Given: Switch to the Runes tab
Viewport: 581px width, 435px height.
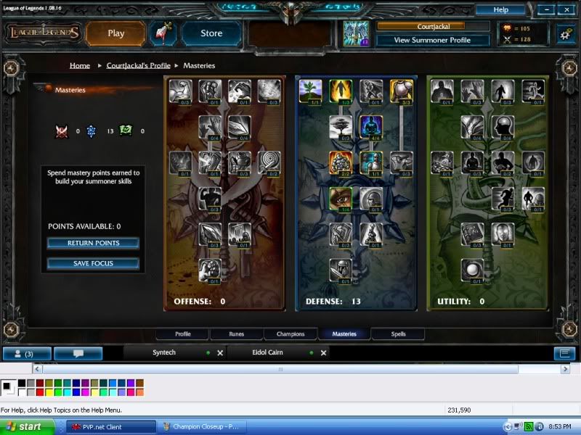Looking at the screenshot, I should click(x=236, y=334).
